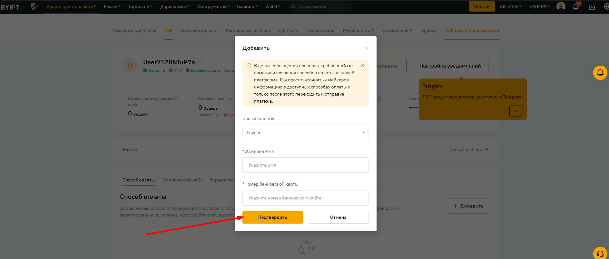Open the Payeer payment method dropdown
This screenshot has height=259, width=609.
point(306,132)
